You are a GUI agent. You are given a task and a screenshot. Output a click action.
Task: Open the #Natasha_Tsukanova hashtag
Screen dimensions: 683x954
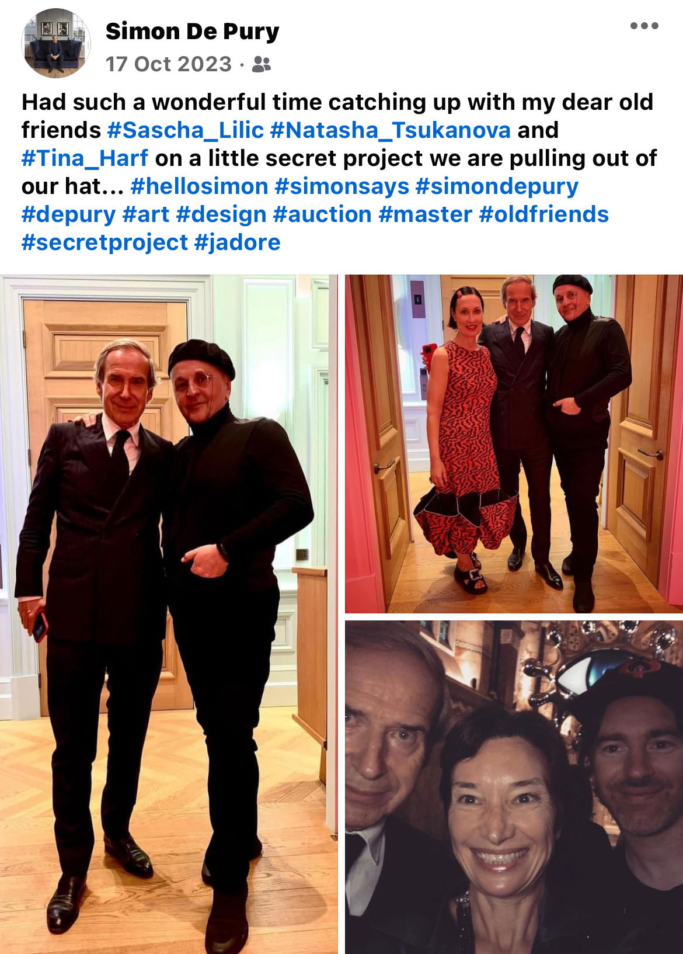pyautogui.click(x=391, y=130)
